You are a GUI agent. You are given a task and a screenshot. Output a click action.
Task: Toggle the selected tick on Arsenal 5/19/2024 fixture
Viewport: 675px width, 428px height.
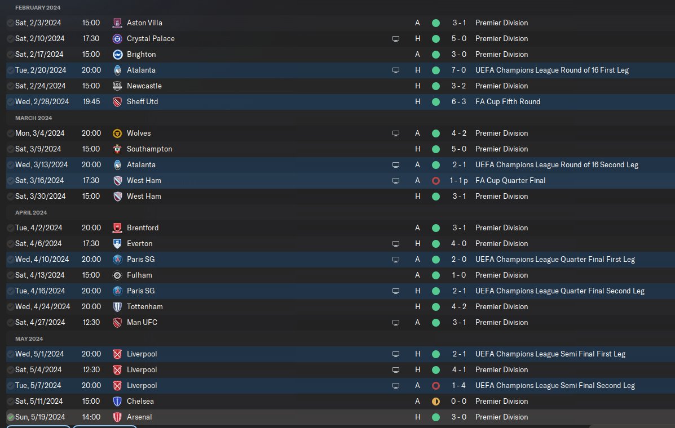click(11, 417)
